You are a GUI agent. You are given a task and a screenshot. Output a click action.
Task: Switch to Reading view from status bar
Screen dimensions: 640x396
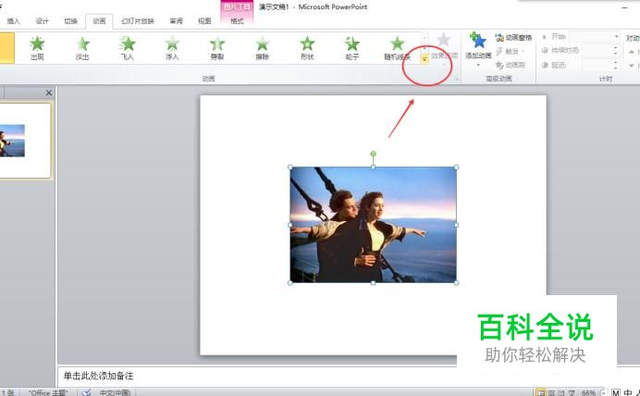[562, 392]
